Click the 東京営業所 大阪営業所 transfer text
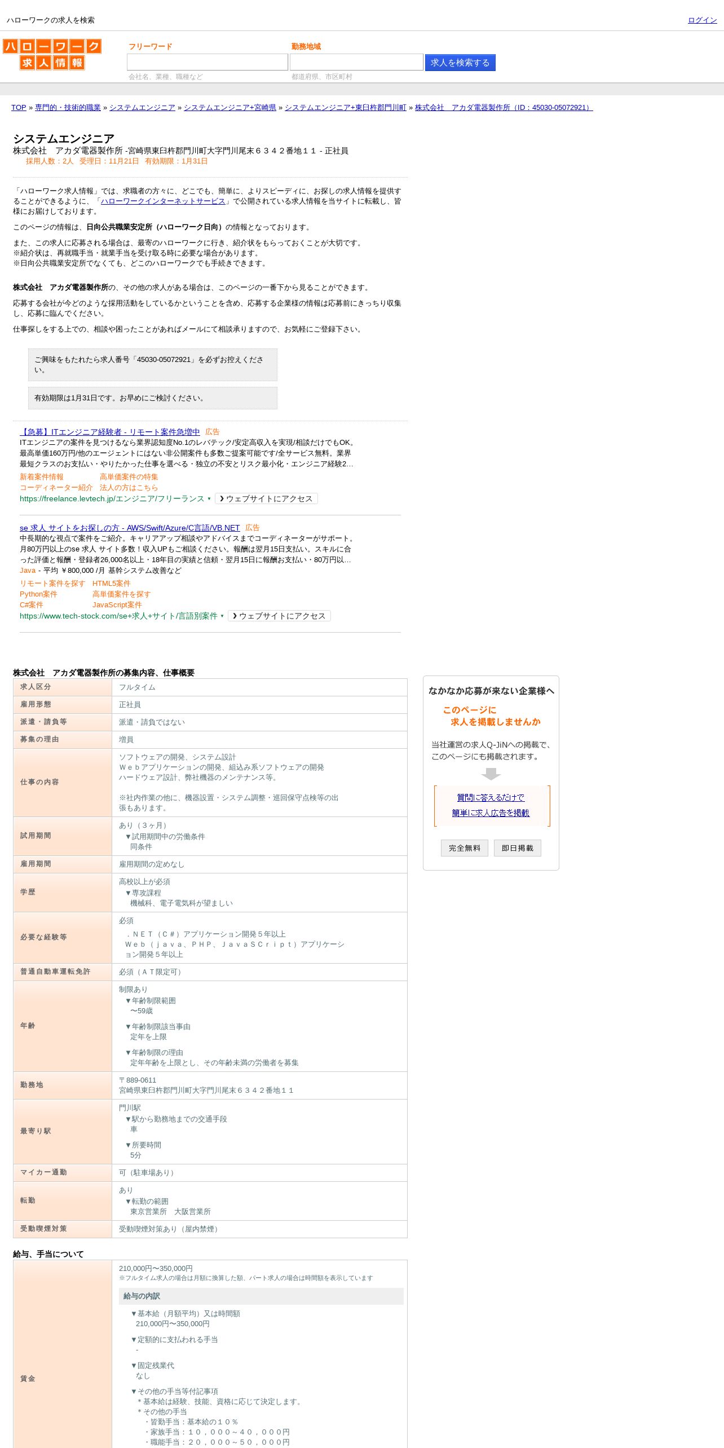Screen dimensions: 724x1448 [x=170, y=1212]
